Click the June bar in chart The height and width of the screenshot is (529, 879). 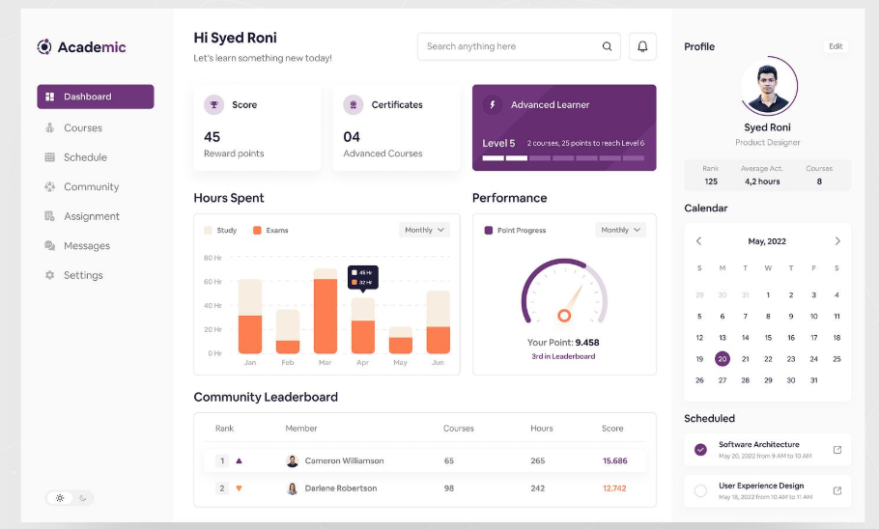pyautogui.click(x=438, y=322)
